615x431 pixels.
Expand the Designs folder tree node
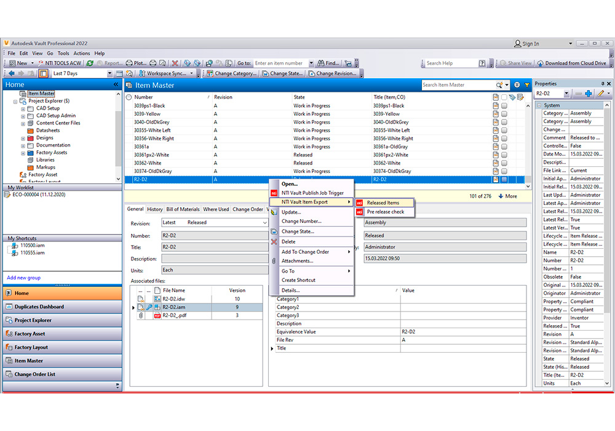[x=23, y=138]
